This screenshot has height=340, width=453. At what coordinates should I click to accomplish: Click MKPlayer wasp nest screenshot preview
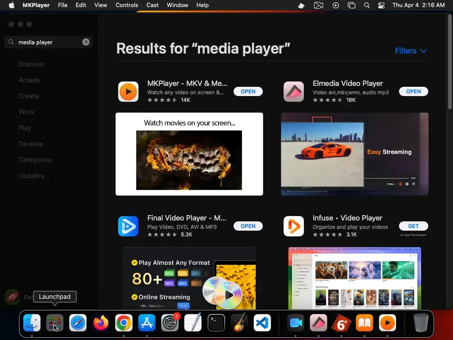point(189,154)
